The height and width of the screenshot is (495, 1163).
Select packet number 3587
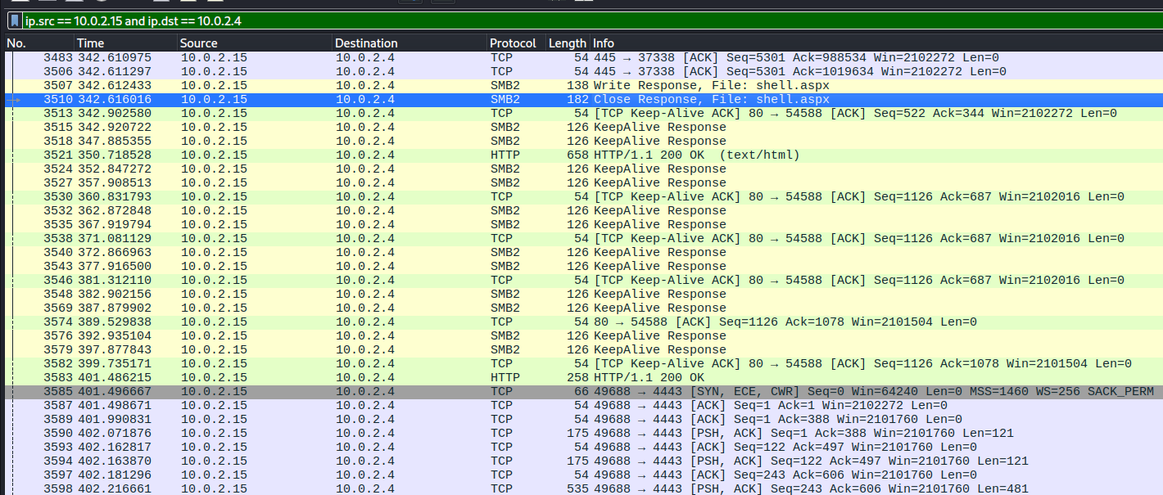point(583,406)
